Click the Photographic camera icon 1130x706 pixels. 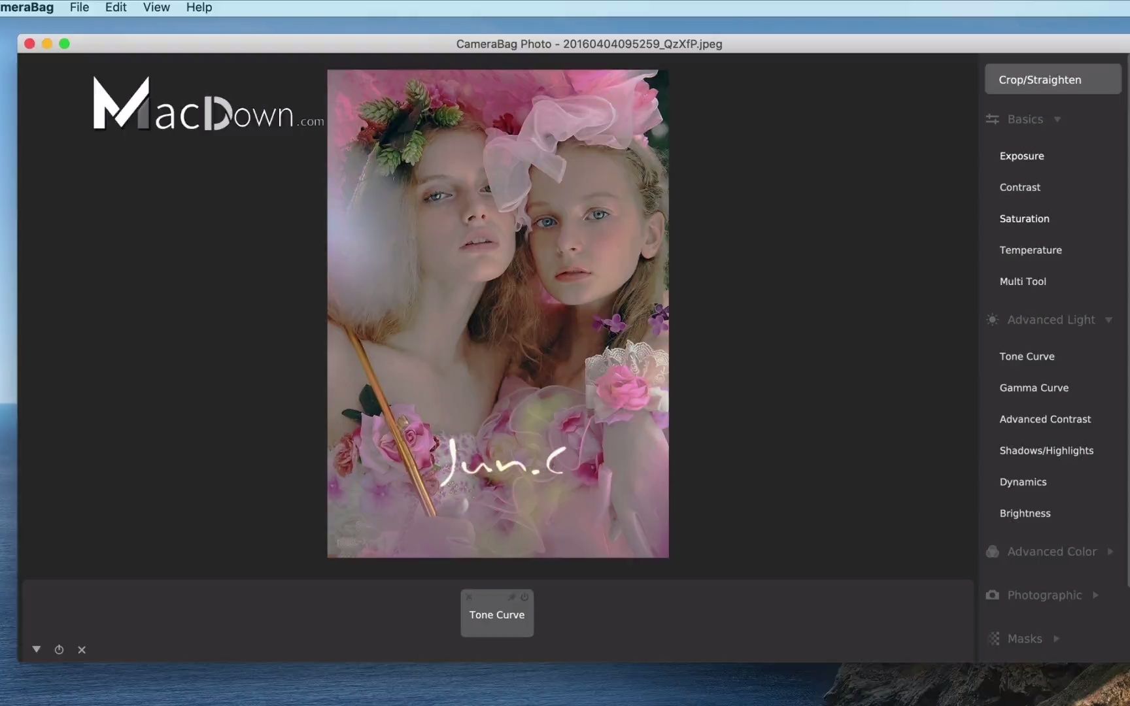pos(992,595)
